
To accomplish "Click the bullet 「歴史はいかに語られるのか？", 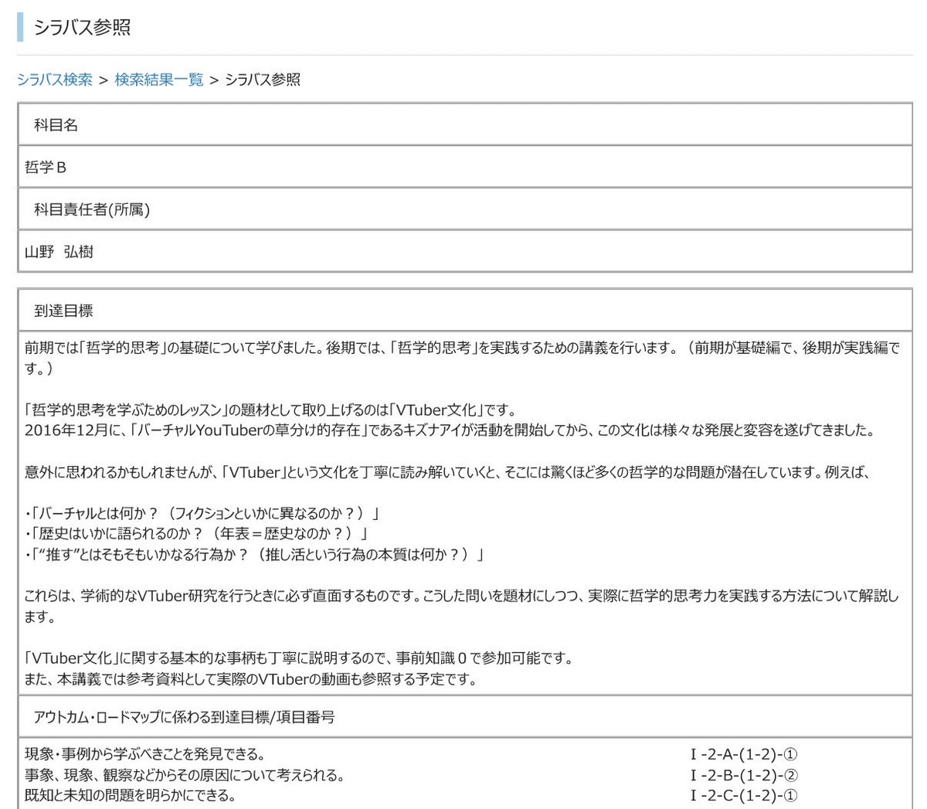I will coord(195,534).
